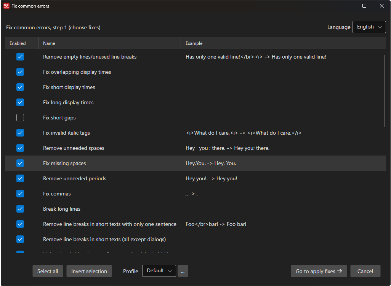Disable Remove empty lines/unused line breaks
The image size is (391, 286).
click(20, 57)
